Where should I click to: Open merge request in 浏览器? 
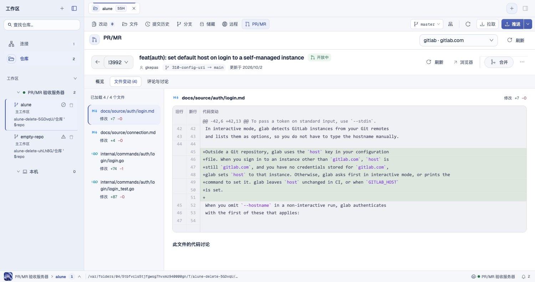(x=463, y=62)
